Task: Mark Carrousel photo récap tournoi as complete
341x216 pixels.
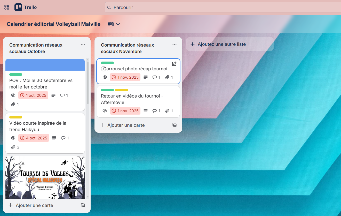Action: click(103, 69)
